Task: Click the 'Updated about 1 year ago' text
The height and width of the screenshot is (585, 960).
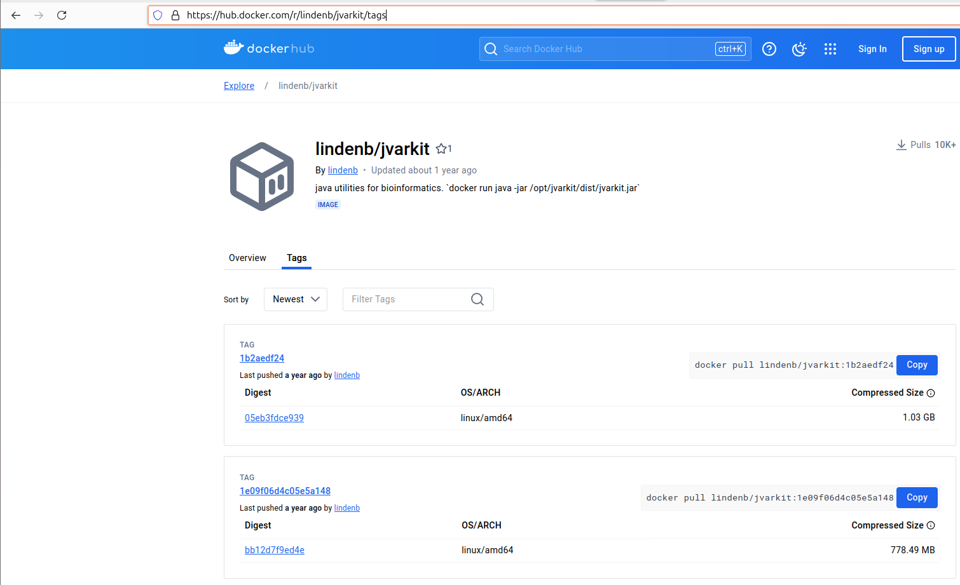Action: 424,170
